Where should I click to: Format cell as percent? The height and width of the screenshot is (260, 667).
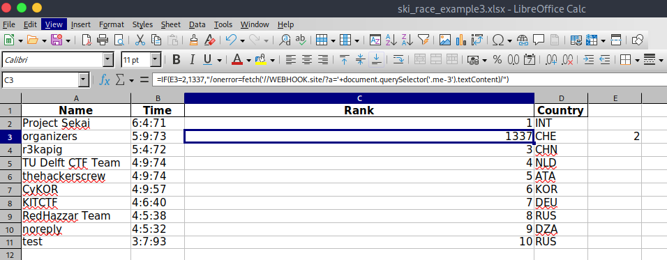497,60
